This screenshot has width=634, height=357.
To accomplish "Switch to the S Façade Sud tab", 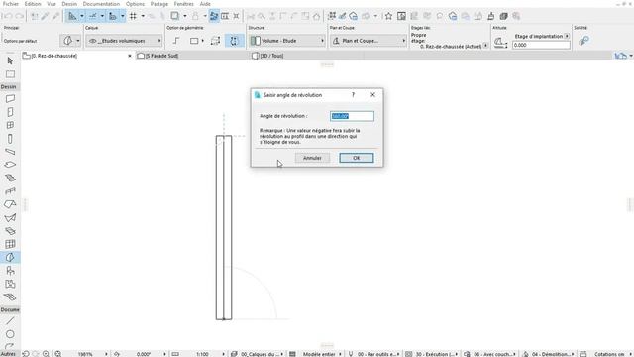I will click(x=161, y=56).
